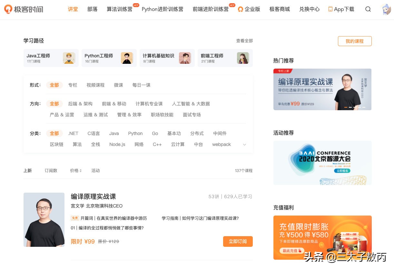Select the Python工程师 learning path card
394x270 pixels.
[109, 58]
